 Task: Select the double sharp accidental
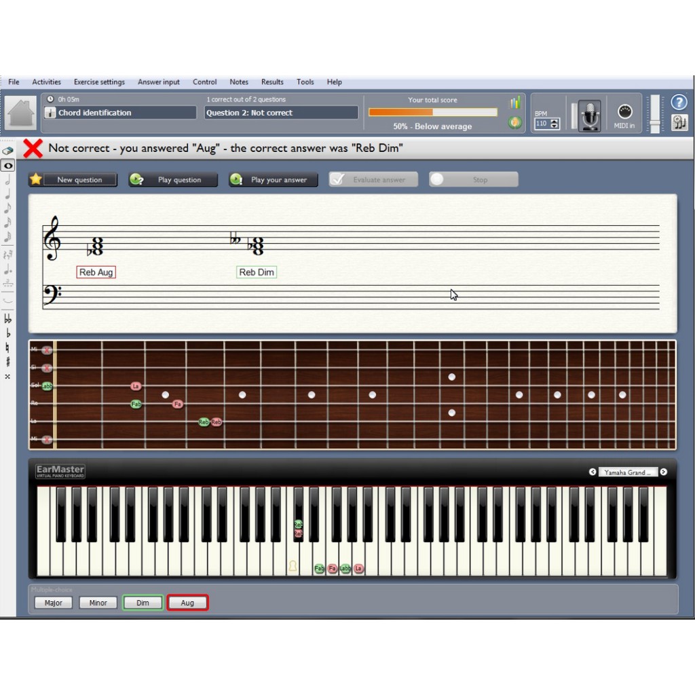tap(7, 376)
